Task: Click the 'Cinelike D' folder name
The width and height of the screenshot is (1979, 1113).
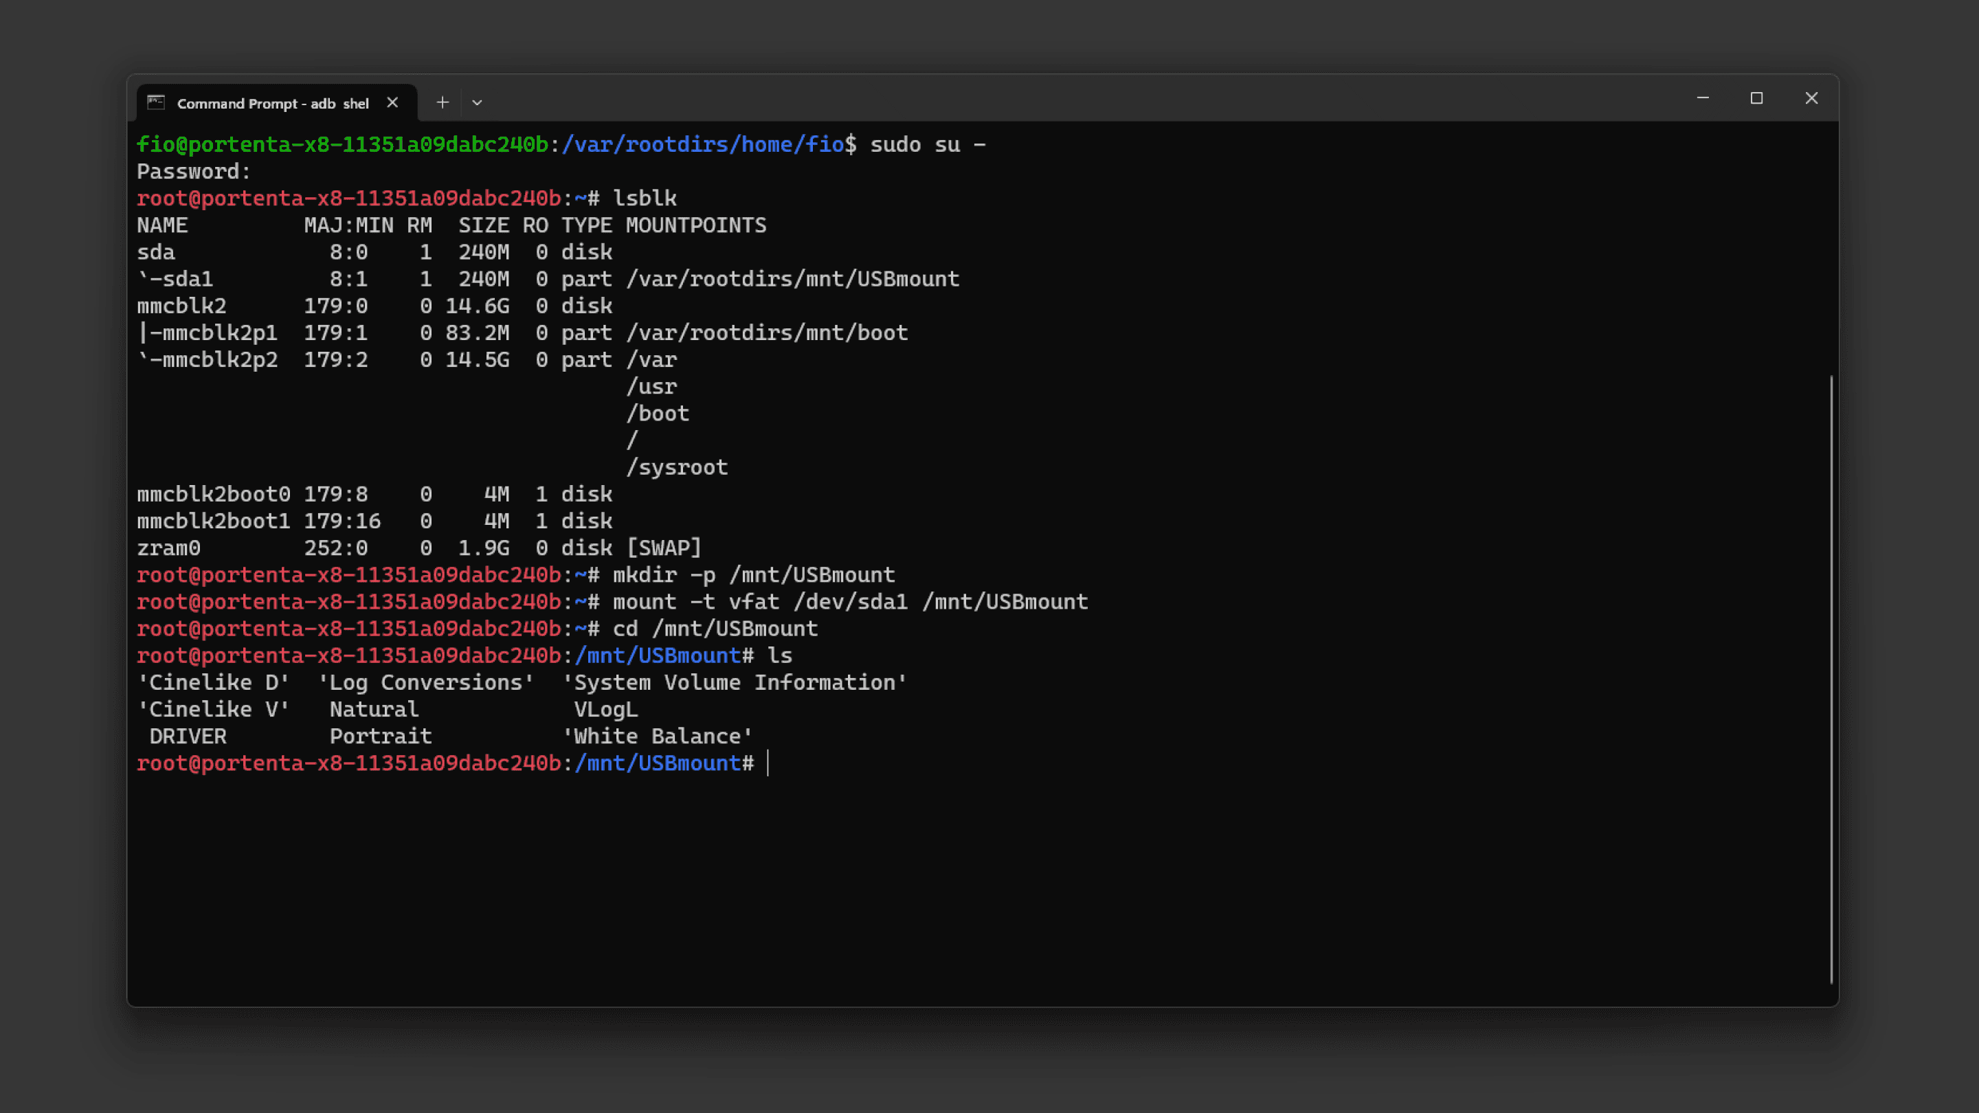Action: coord(213,682)
